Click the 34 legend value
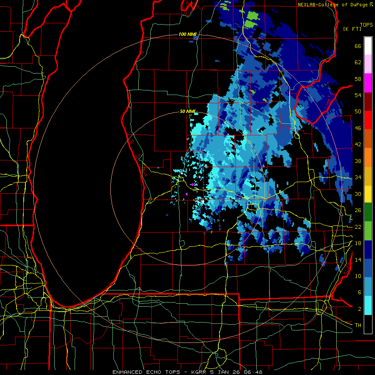 358,177
